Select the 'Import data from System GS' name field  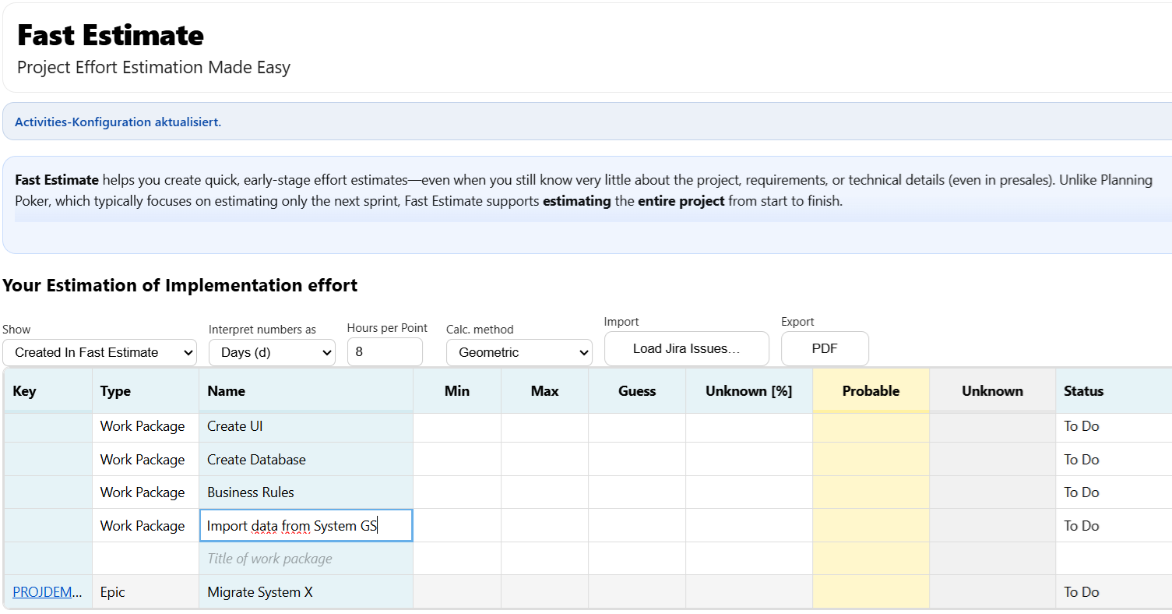305,525
